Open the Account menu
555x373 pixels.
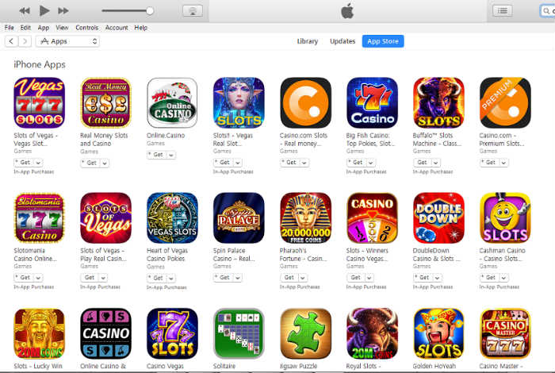117,28
